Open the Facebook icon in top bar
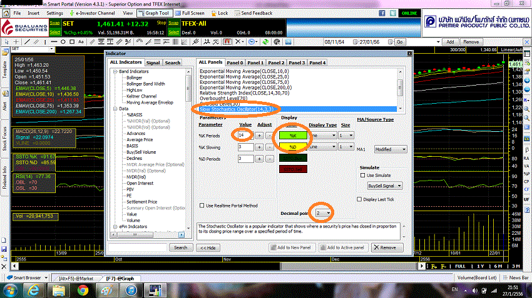The image size is (532, 298). click(382, 13)
